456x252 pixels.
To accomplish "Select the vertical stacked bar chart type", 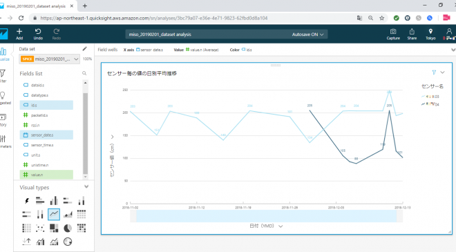I will pyautogui.click(x=81, y=200).
